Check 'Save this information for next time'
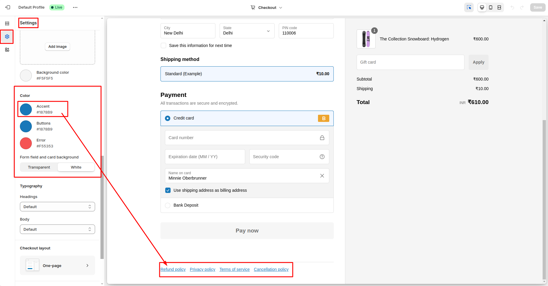The width and height of the screenshot is (548, 286). (x=163, y=45)
